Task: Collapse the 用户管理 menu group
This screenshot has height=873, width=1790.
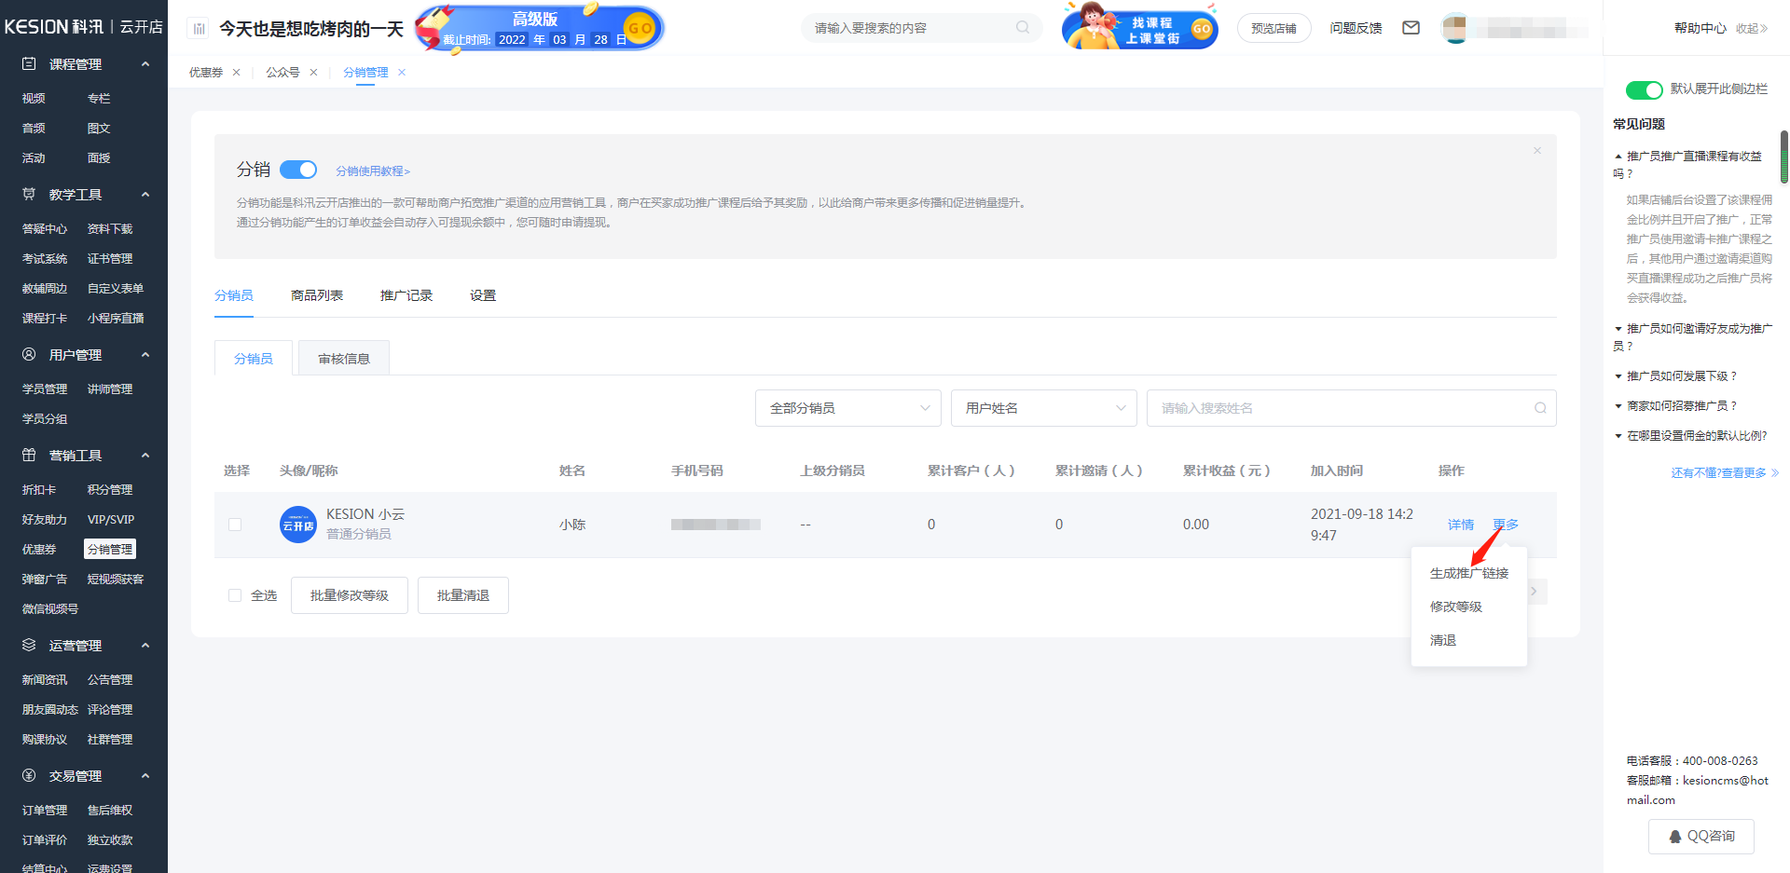Action: [145, 355]
